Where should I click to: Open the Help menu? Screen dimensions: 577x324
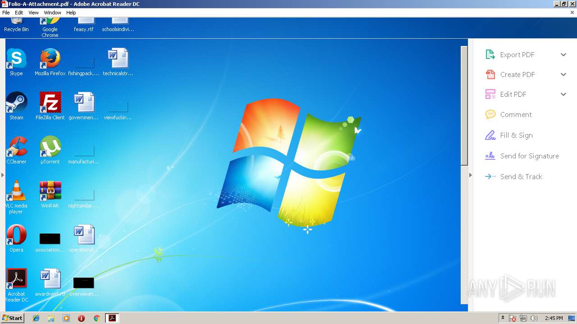[71, 13]
